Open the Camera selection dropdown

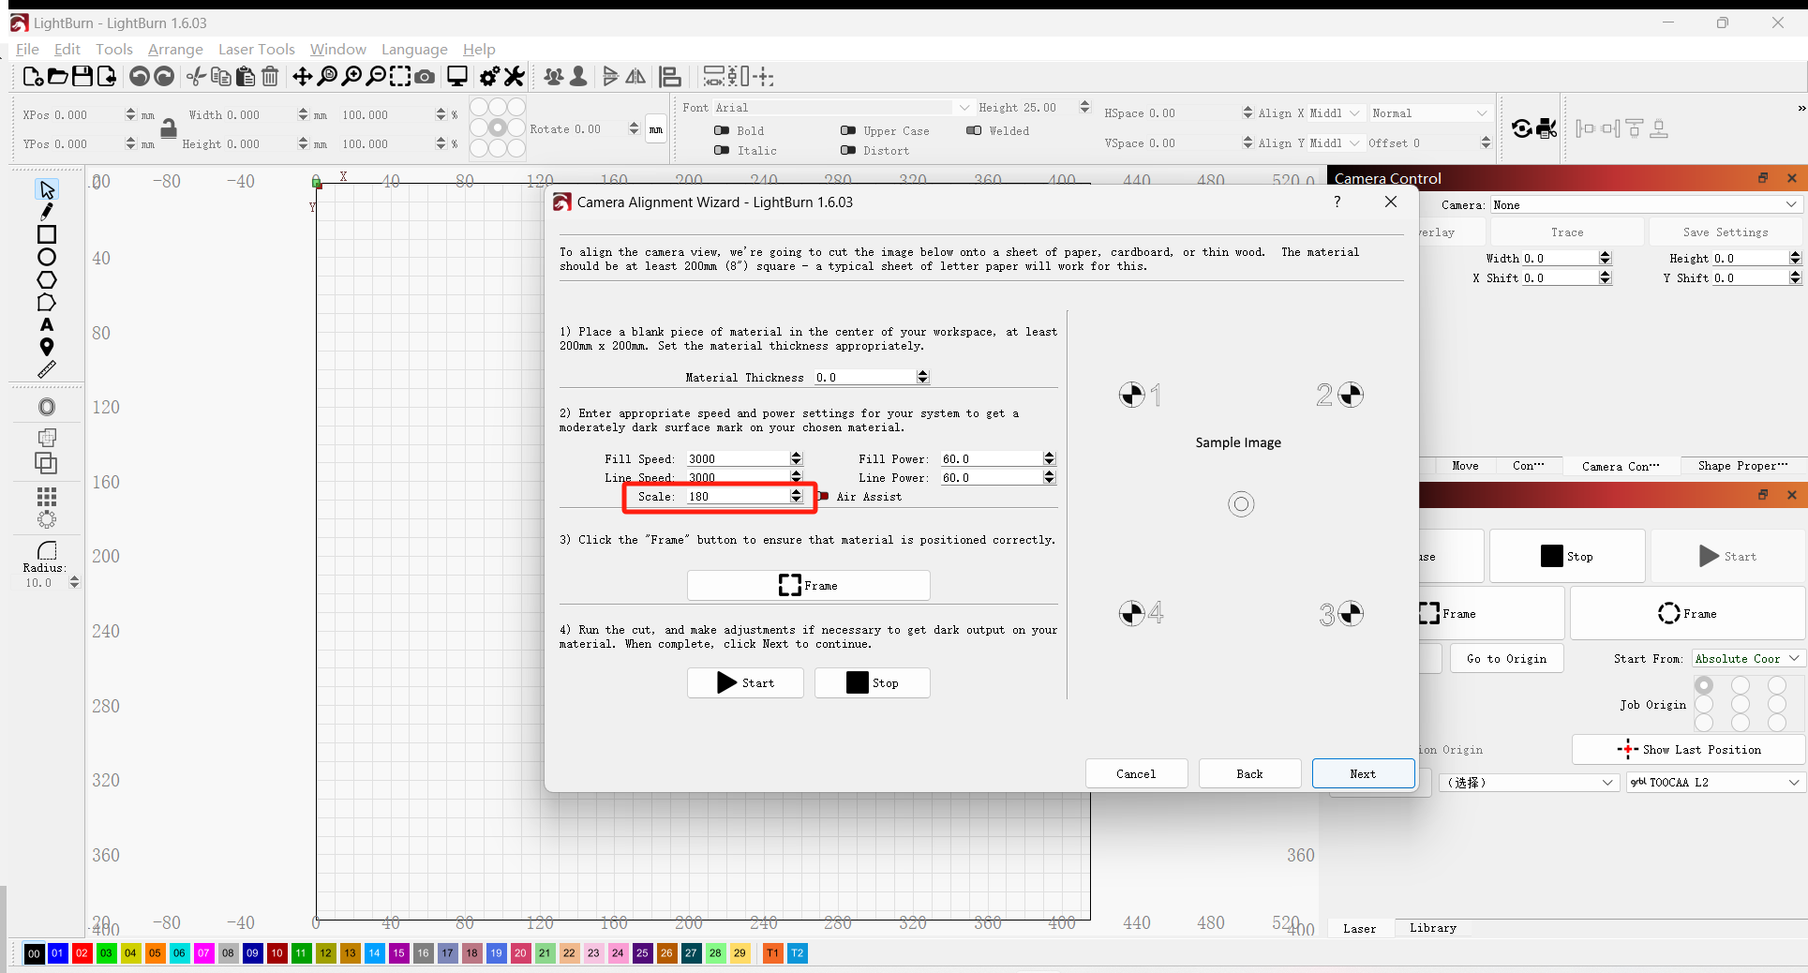pos(1645,205)
